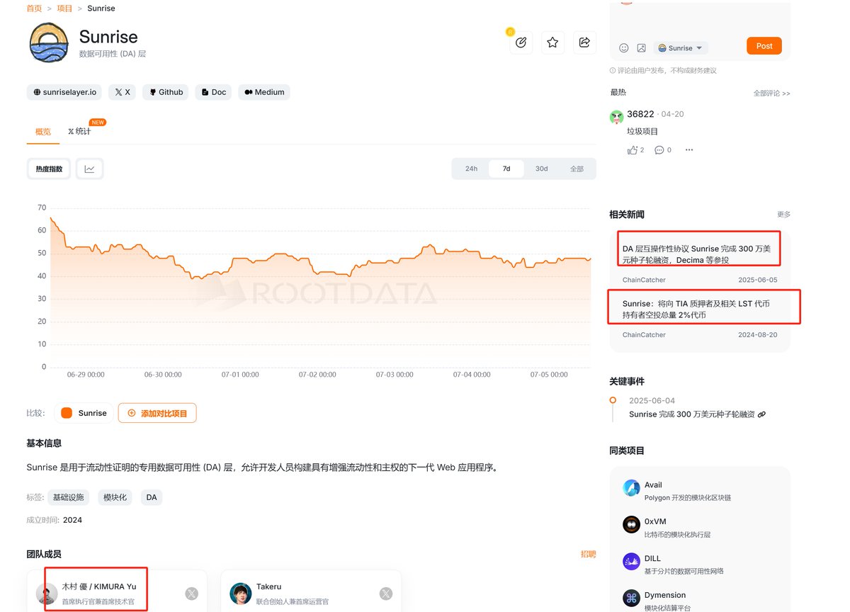Select the 全部 time range
This screenshot has height=612, width=850.
tap(577, 169)
